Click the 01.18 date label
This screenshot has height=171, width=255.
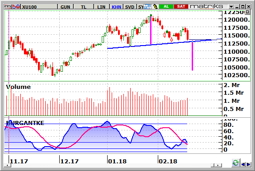tap(117, 161)
